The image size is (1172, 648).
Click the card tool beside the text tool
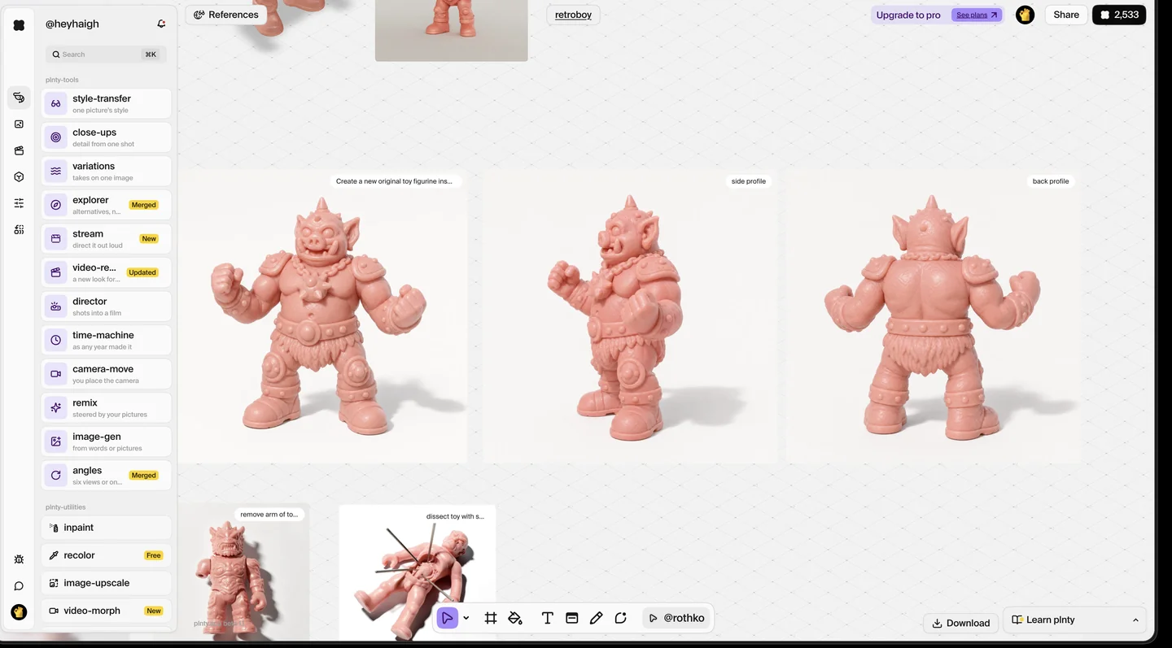572,618
